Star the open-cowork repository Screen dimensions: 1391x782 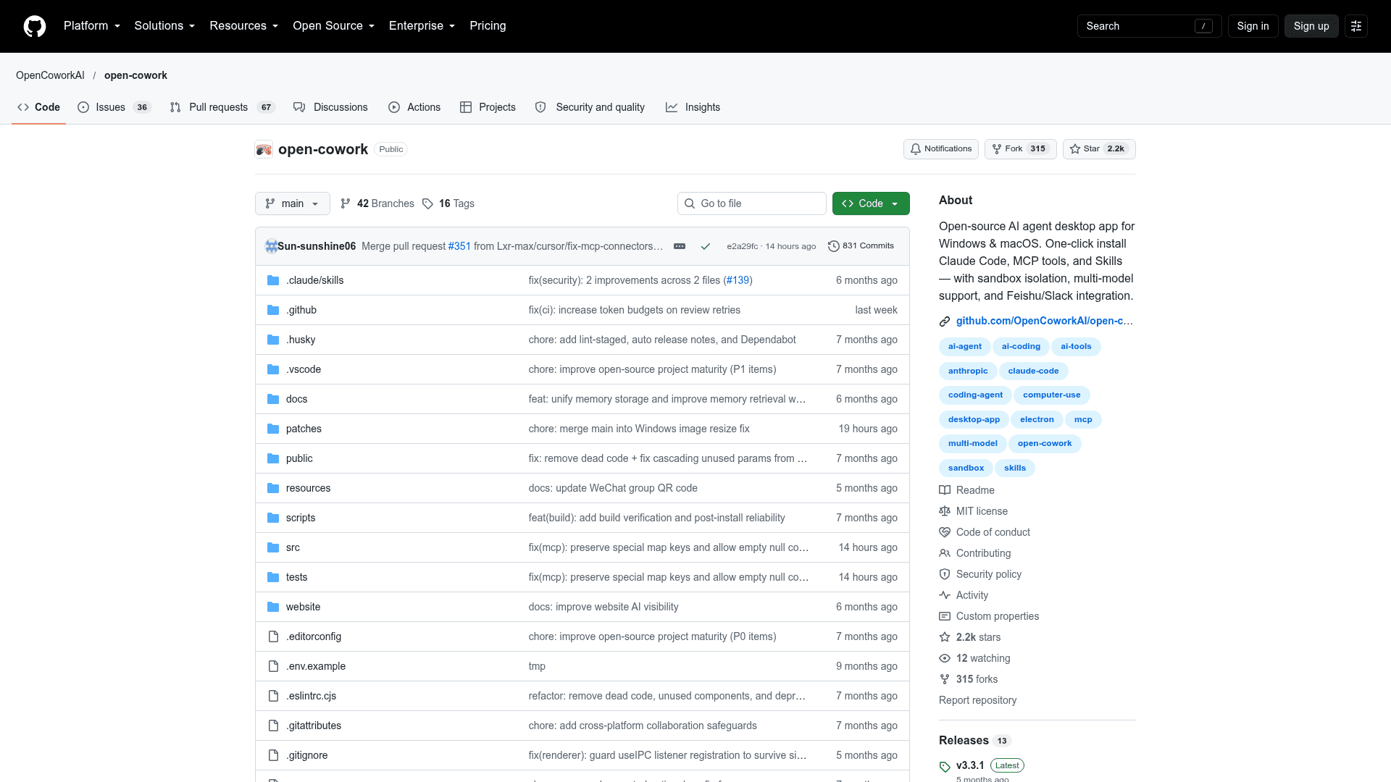(x=1099, y=149)
